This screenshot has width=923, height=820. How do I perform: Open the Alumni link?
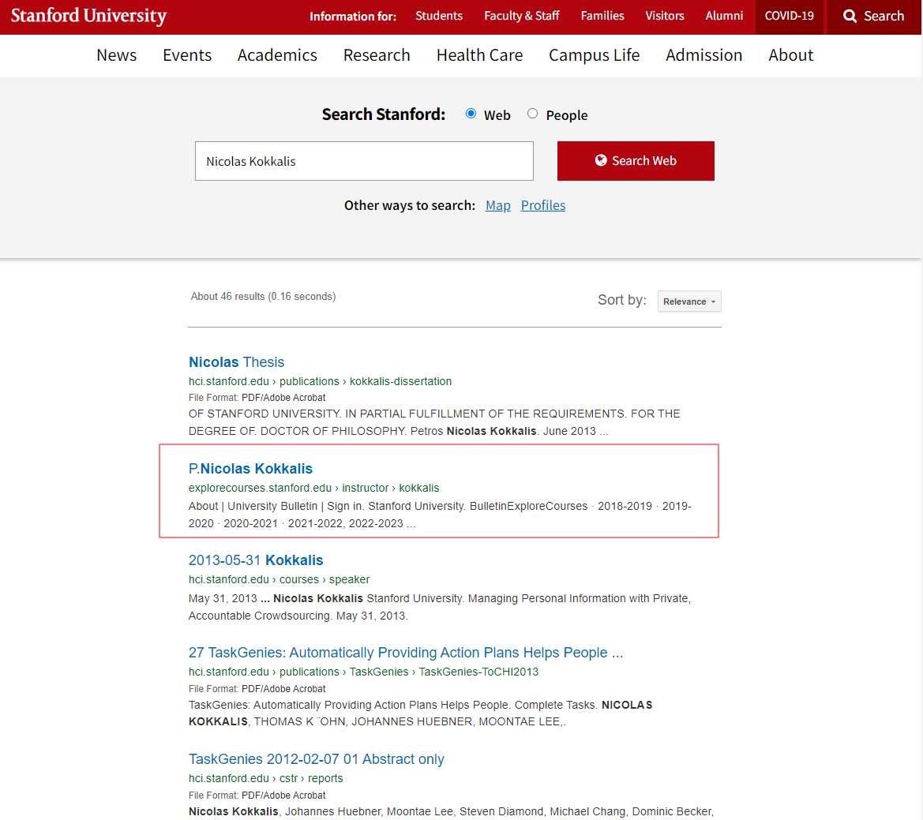pyautogui.click(x=724, y=16)
